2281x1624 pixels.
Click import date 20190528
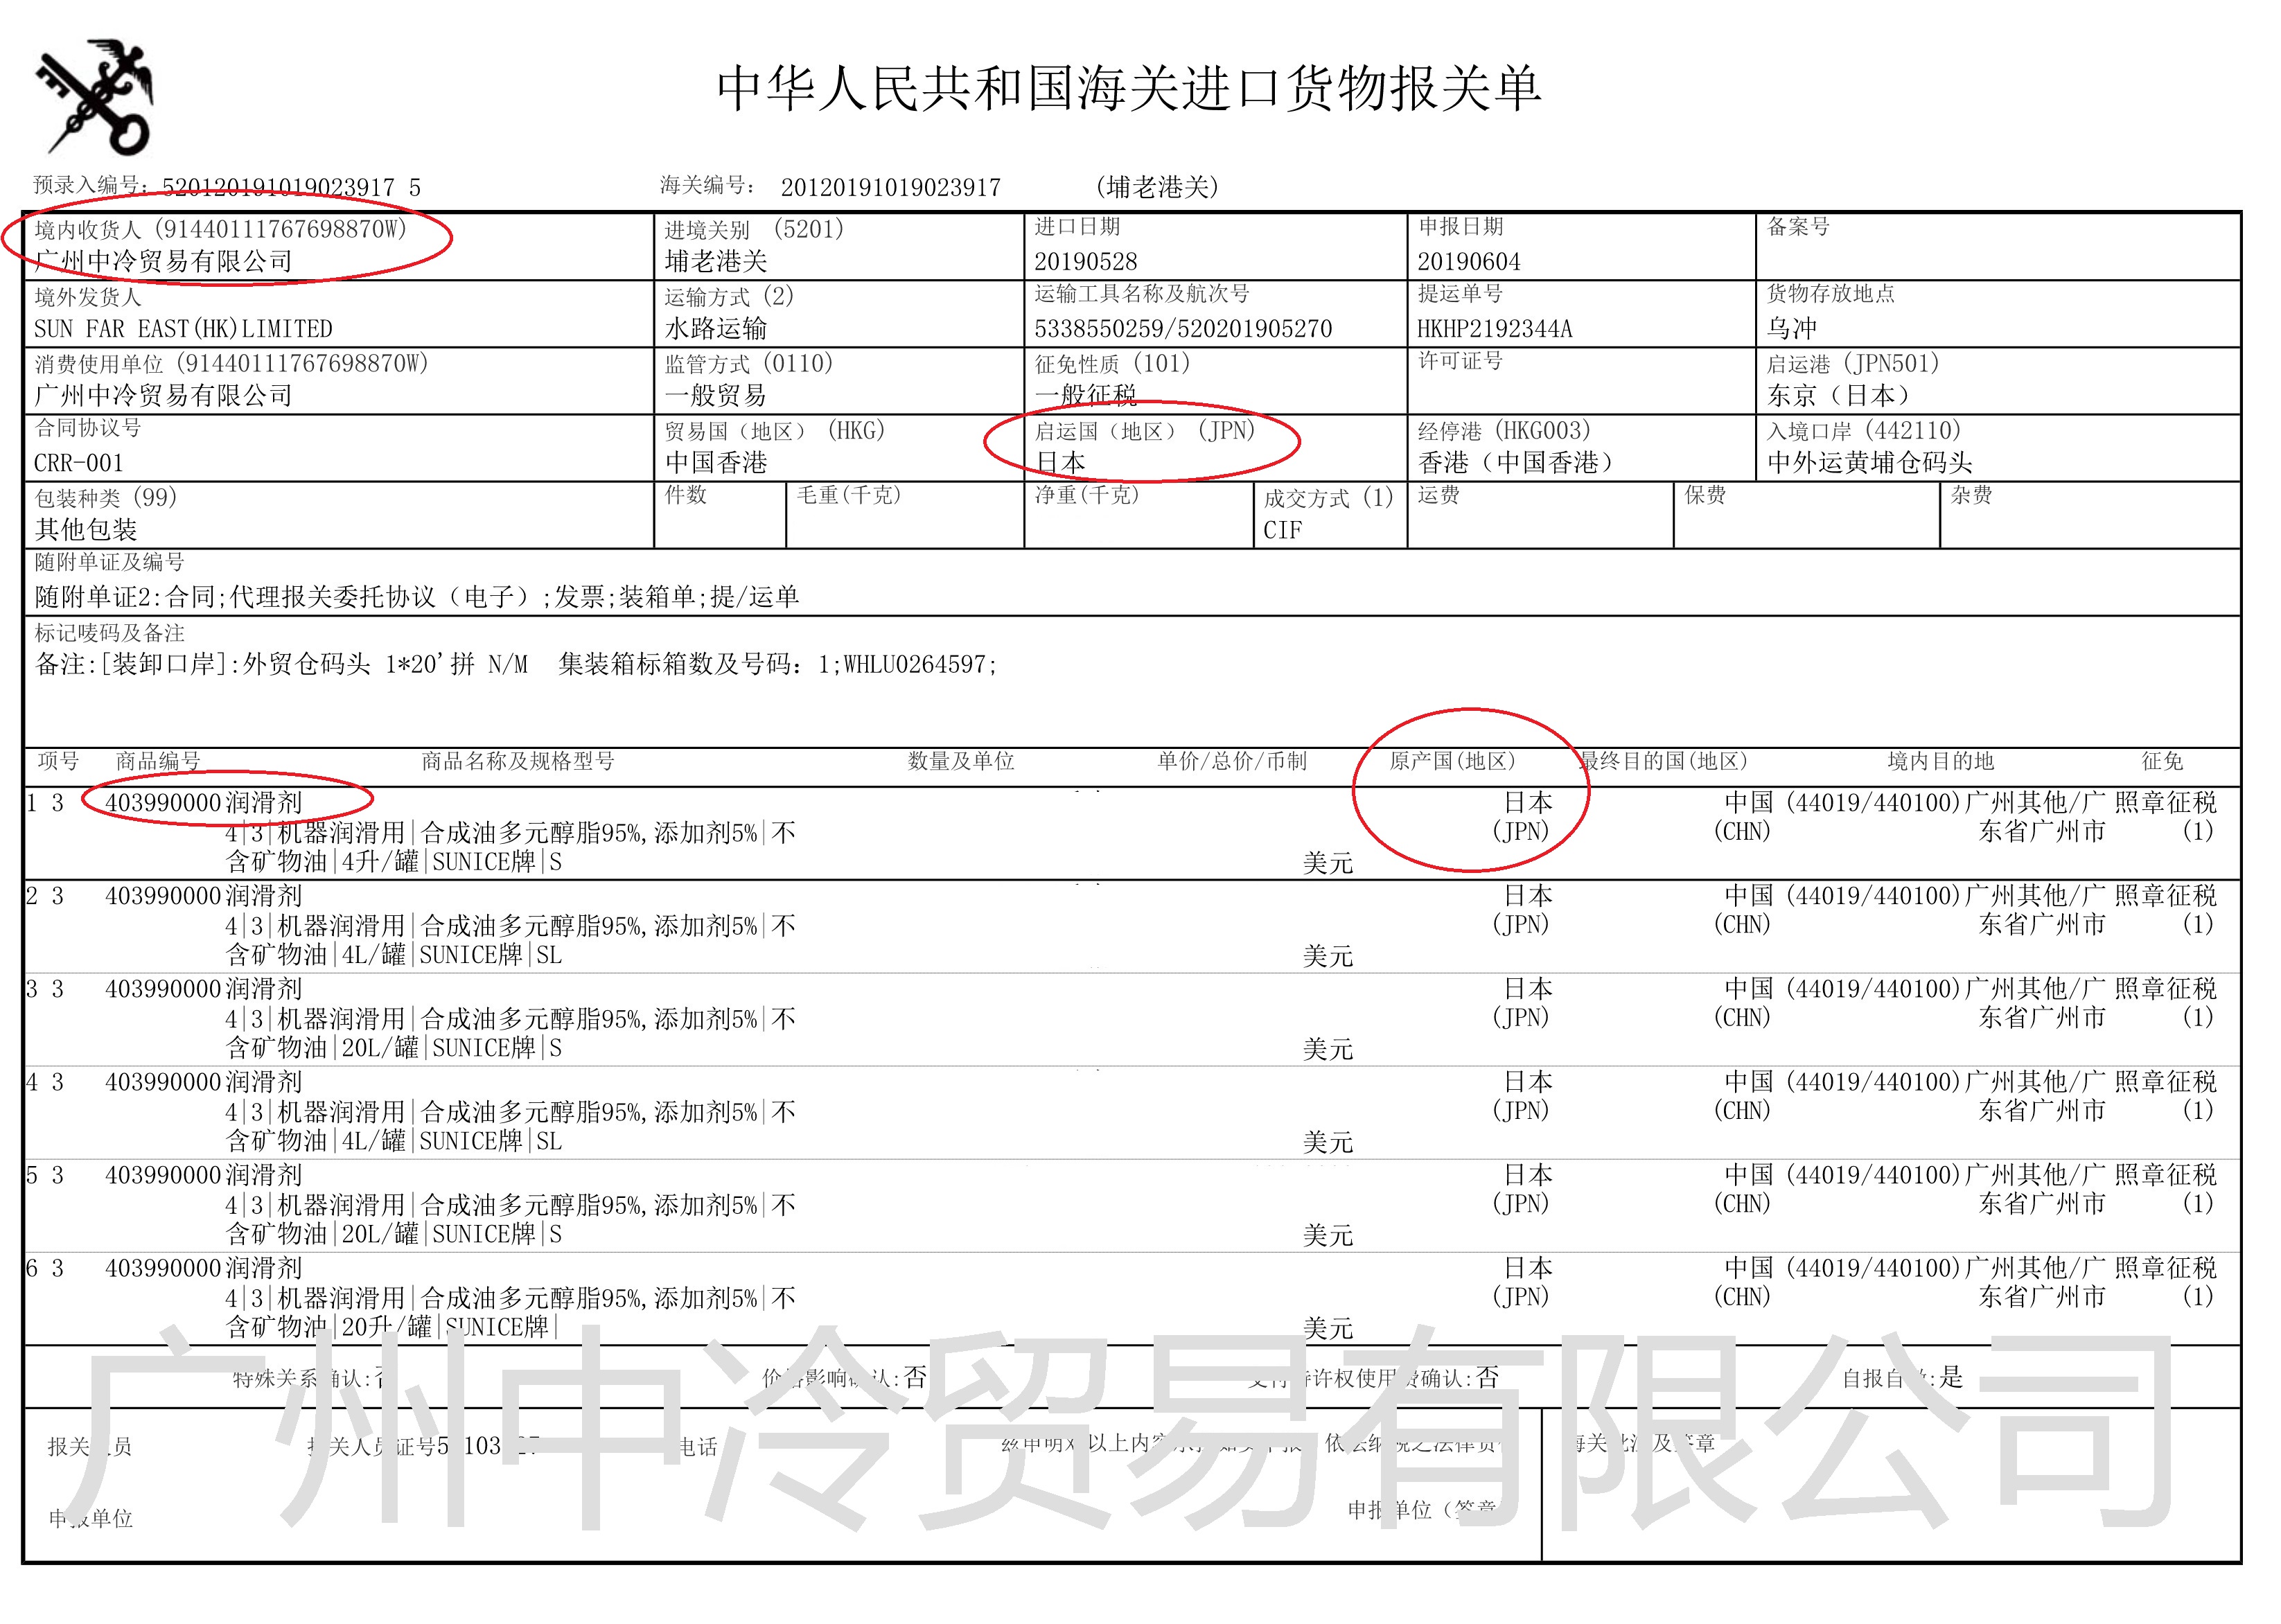pyautogui.click(x=1086, y=262)
